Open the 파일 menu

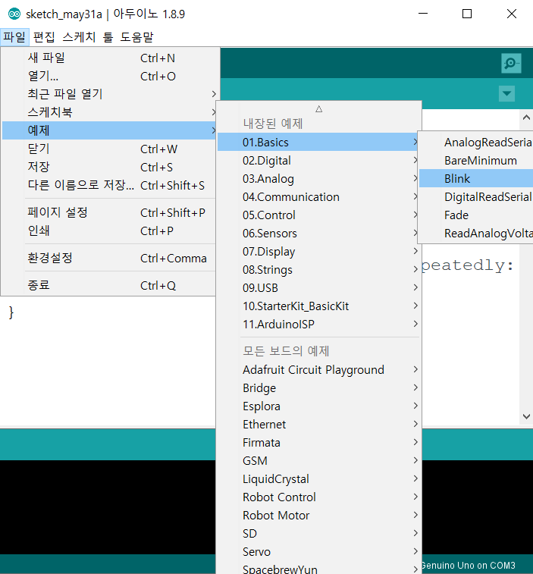click(x=14, y=37)
